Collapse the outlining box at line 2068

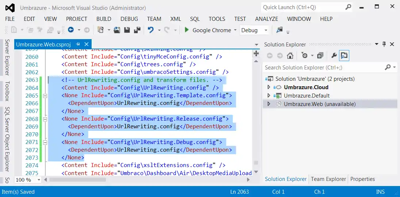[x=45, y=119]
